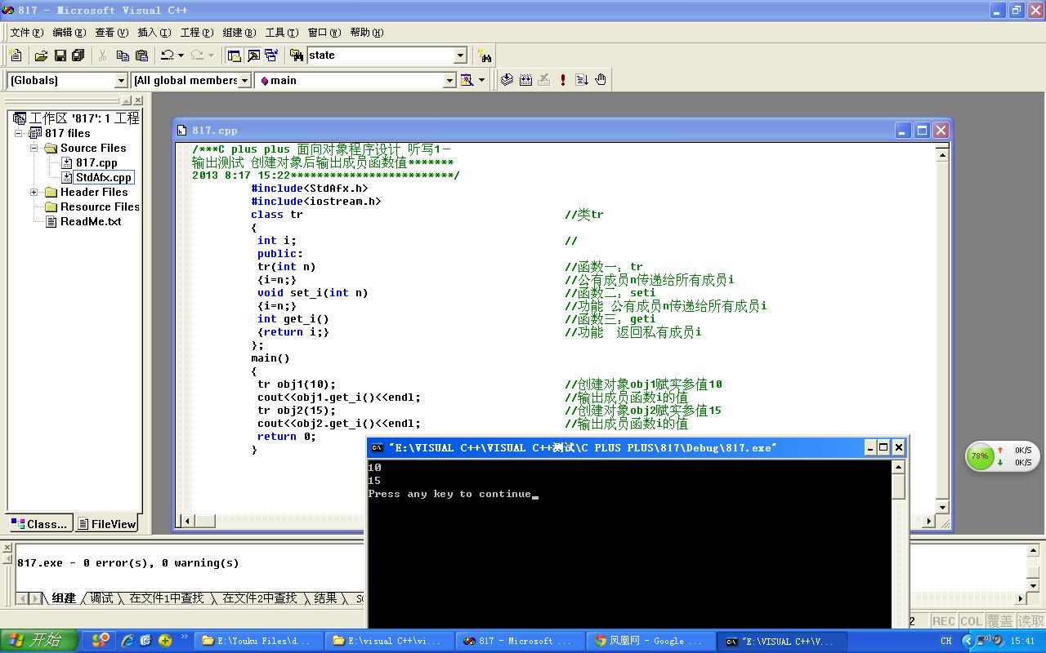This screenshot has width=1046, height=653.
Task: Click the hand breakpoint icon
Action: pyautogui.click(x=601, y=80)
